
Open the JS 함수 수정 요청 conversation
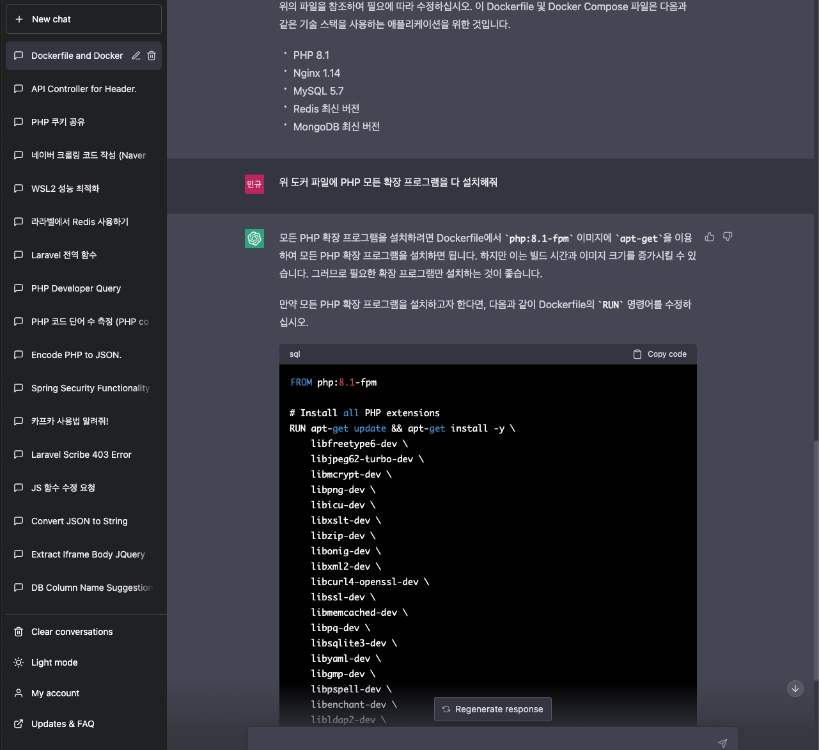point(84,488)
